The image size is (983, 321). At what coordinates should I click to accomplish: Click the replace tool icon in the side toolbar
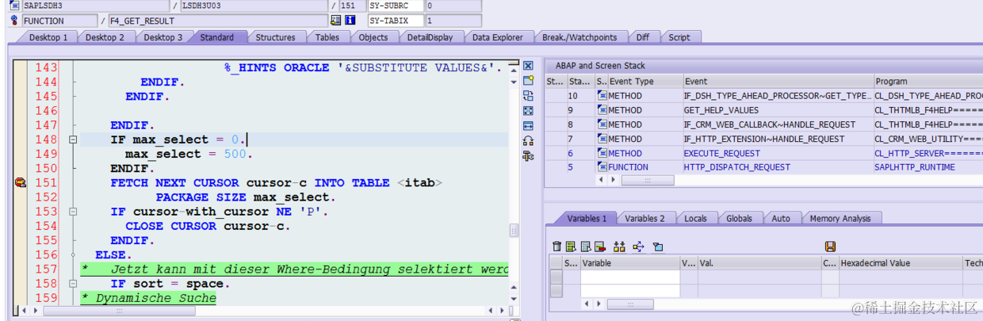[528, 96]
